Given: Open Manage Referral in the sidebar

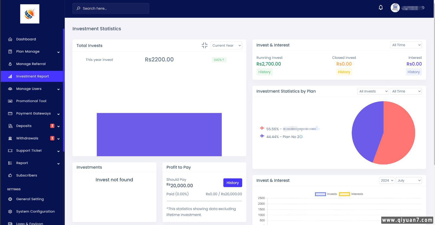Looking at the screenshot, I should pyautogui.click(x=31, y=64).
